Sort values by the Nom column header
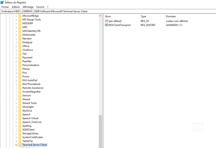This screenshot has width=216, height=148. point(108,17)
